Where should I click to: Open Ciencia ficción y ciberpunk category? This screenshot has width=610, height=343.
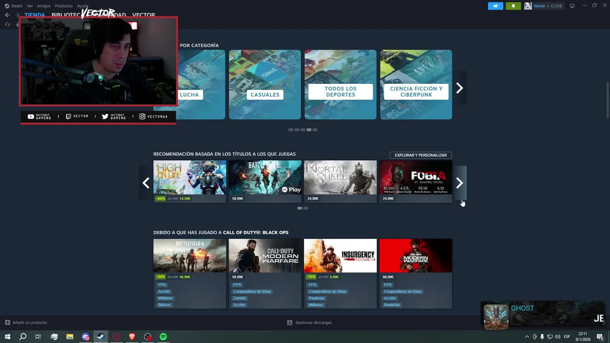click(416, 85)
